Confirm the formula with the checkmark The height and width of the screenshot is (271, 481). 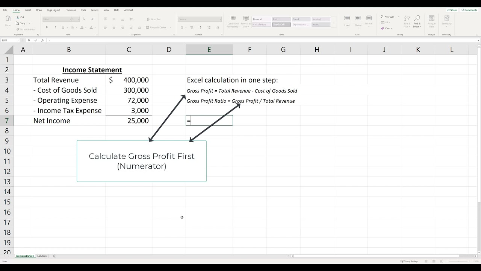coord(36,40)
